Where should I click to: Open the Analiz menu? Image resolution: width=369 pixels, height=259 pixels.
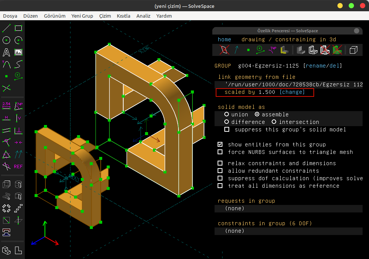(x=143, y=16)
